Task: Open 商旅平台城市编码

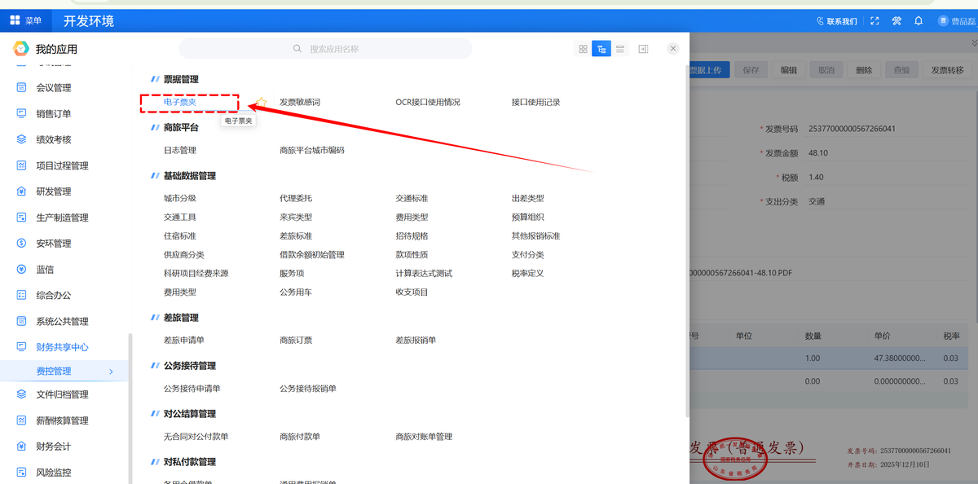Action: pyautogui.click(x=312, y=150)
